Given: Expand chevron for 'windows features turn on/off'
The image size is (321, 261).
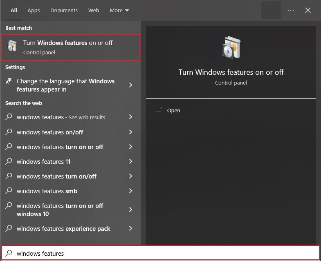Looking at the screenshot, I should coord(130,176).
